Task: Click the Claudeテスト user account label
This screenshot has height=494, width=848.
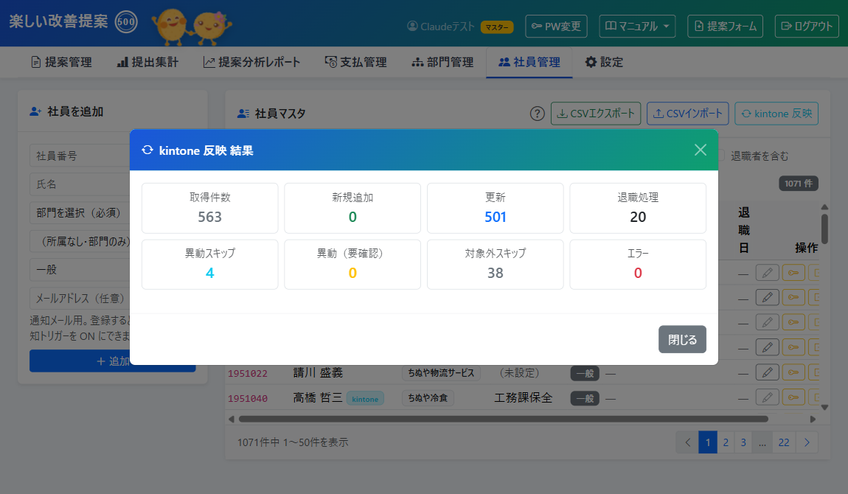Action: click(x=441, y=27)
